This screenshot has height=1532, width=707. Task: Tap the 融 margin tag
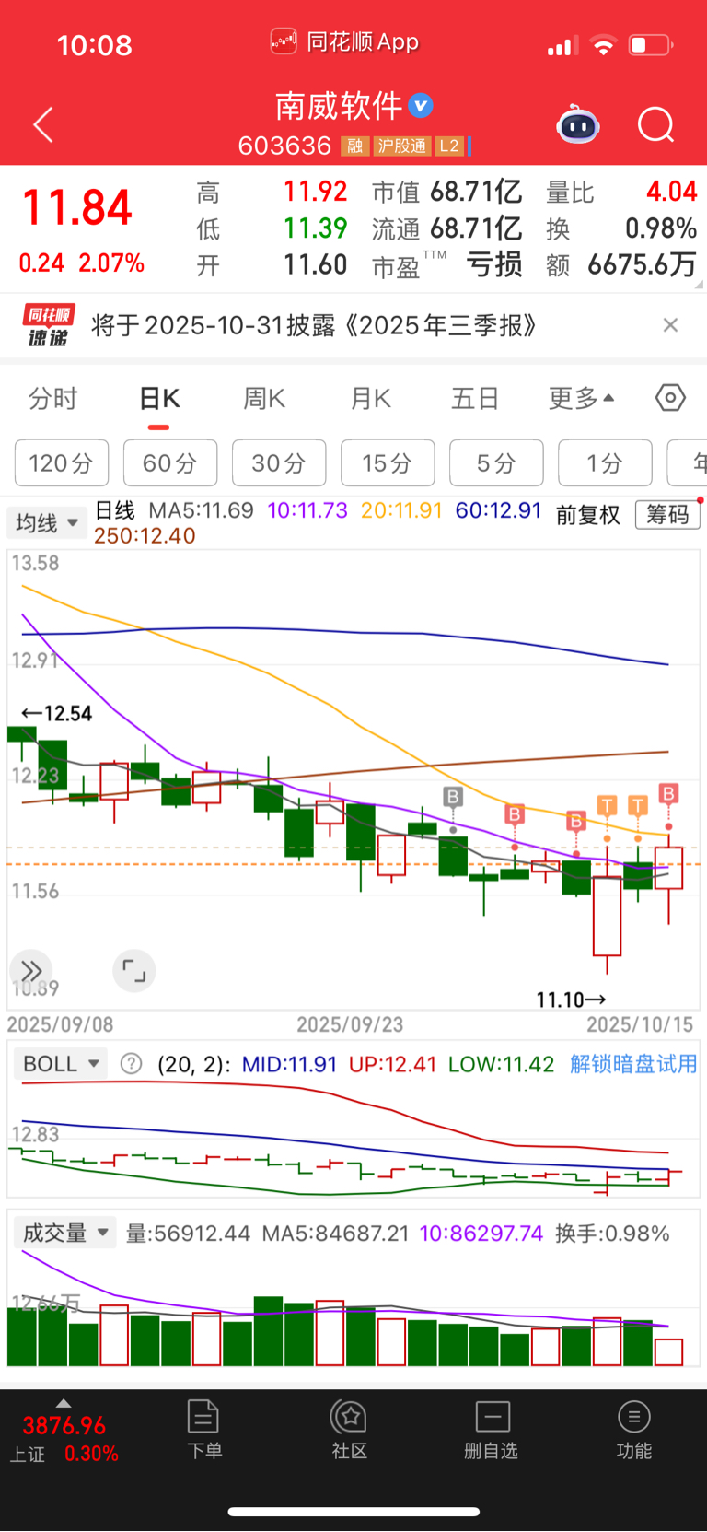click(x=354, y=146)
